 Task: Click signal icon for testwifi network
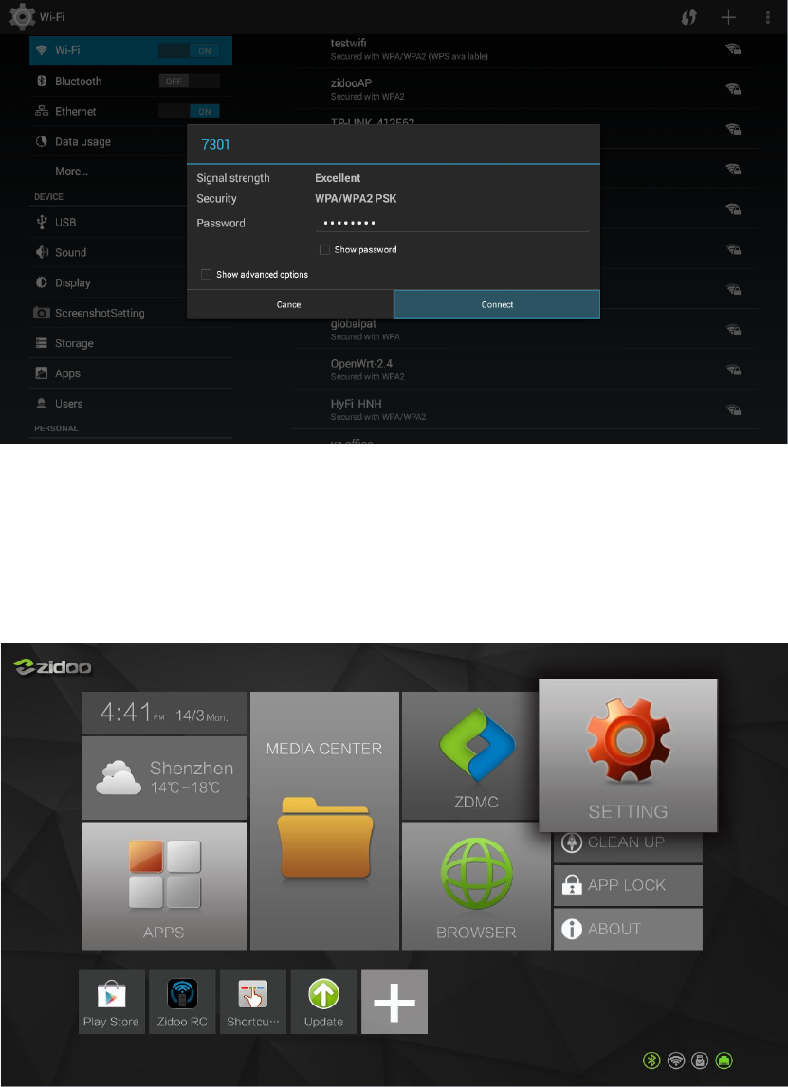(733, 48)
